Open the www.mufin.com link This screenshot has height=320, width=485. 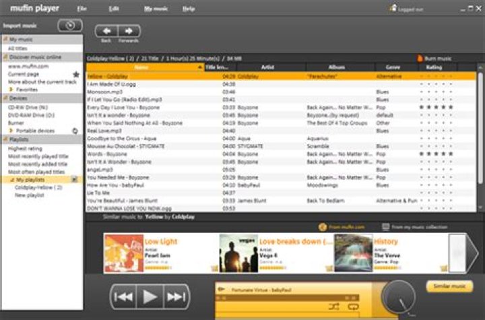pos(28,66)
